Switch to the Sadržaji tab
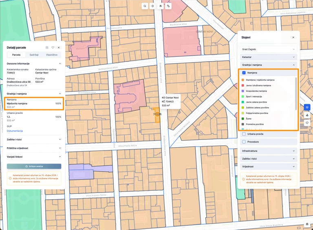Image resolution: width=313 pixels, height=230 pixels. point(34,55)
